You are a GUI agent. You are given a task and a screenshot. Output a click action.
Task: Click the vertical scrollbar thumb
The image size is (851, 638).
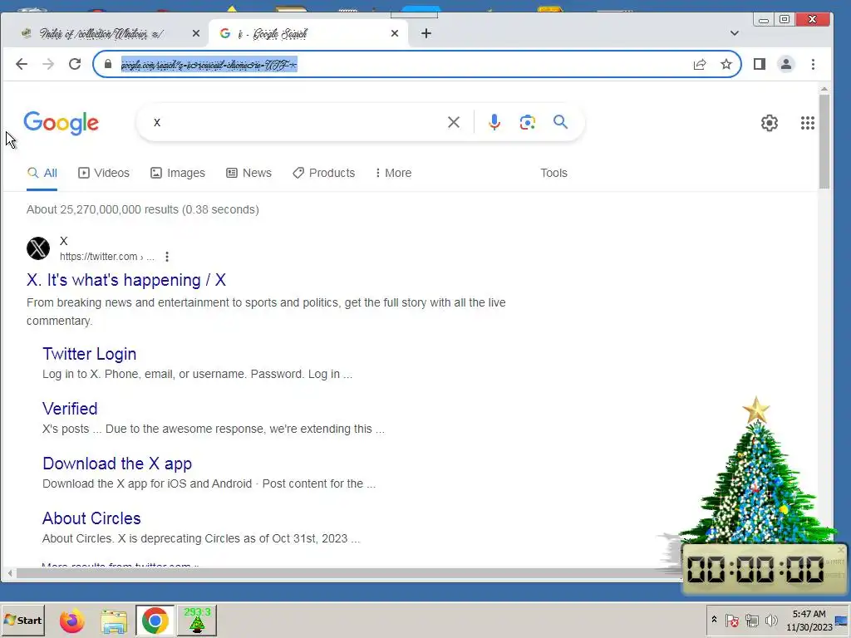click(824, 142)
